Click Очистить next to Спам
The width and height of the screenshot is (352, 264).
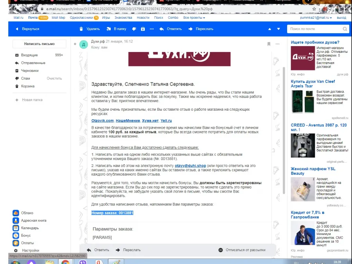(54, 78)
